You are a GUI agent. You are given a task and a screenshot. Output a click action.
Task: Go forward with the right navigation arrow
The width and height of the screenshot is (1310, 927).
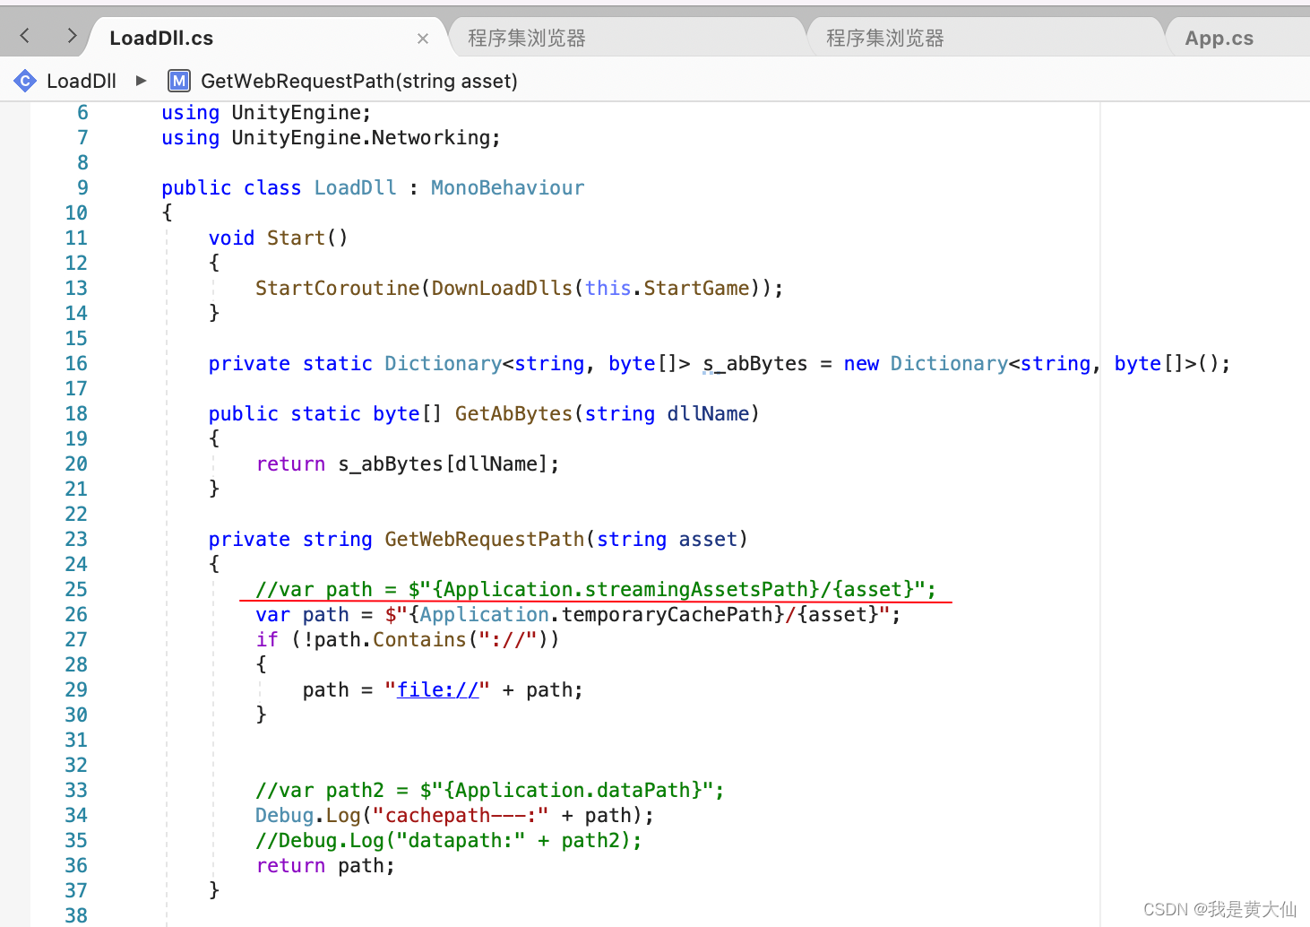point(72,36)
